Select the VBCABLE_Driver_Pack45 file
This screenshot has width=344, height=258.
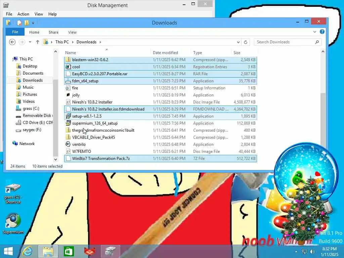161,137
